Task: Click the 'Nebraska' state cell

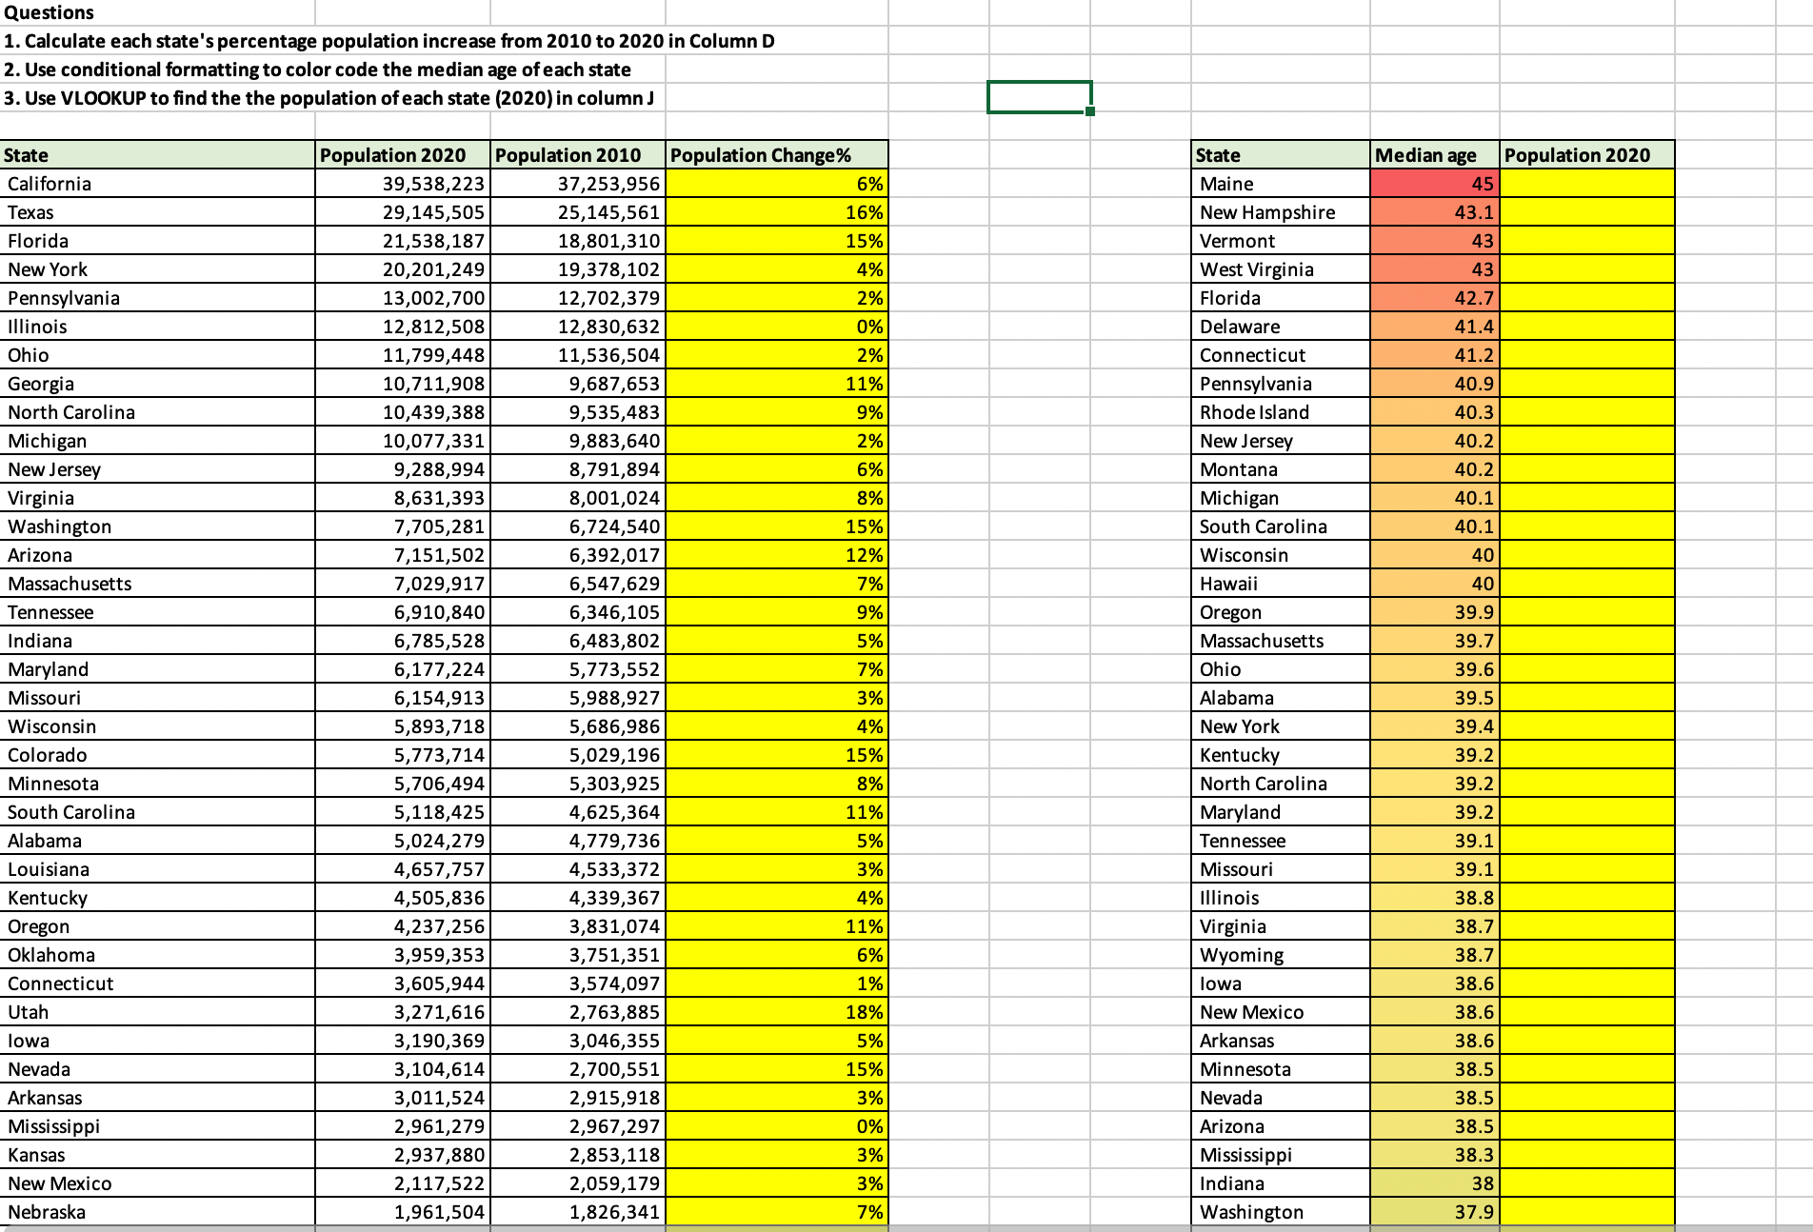Action: pos(157,1211)
